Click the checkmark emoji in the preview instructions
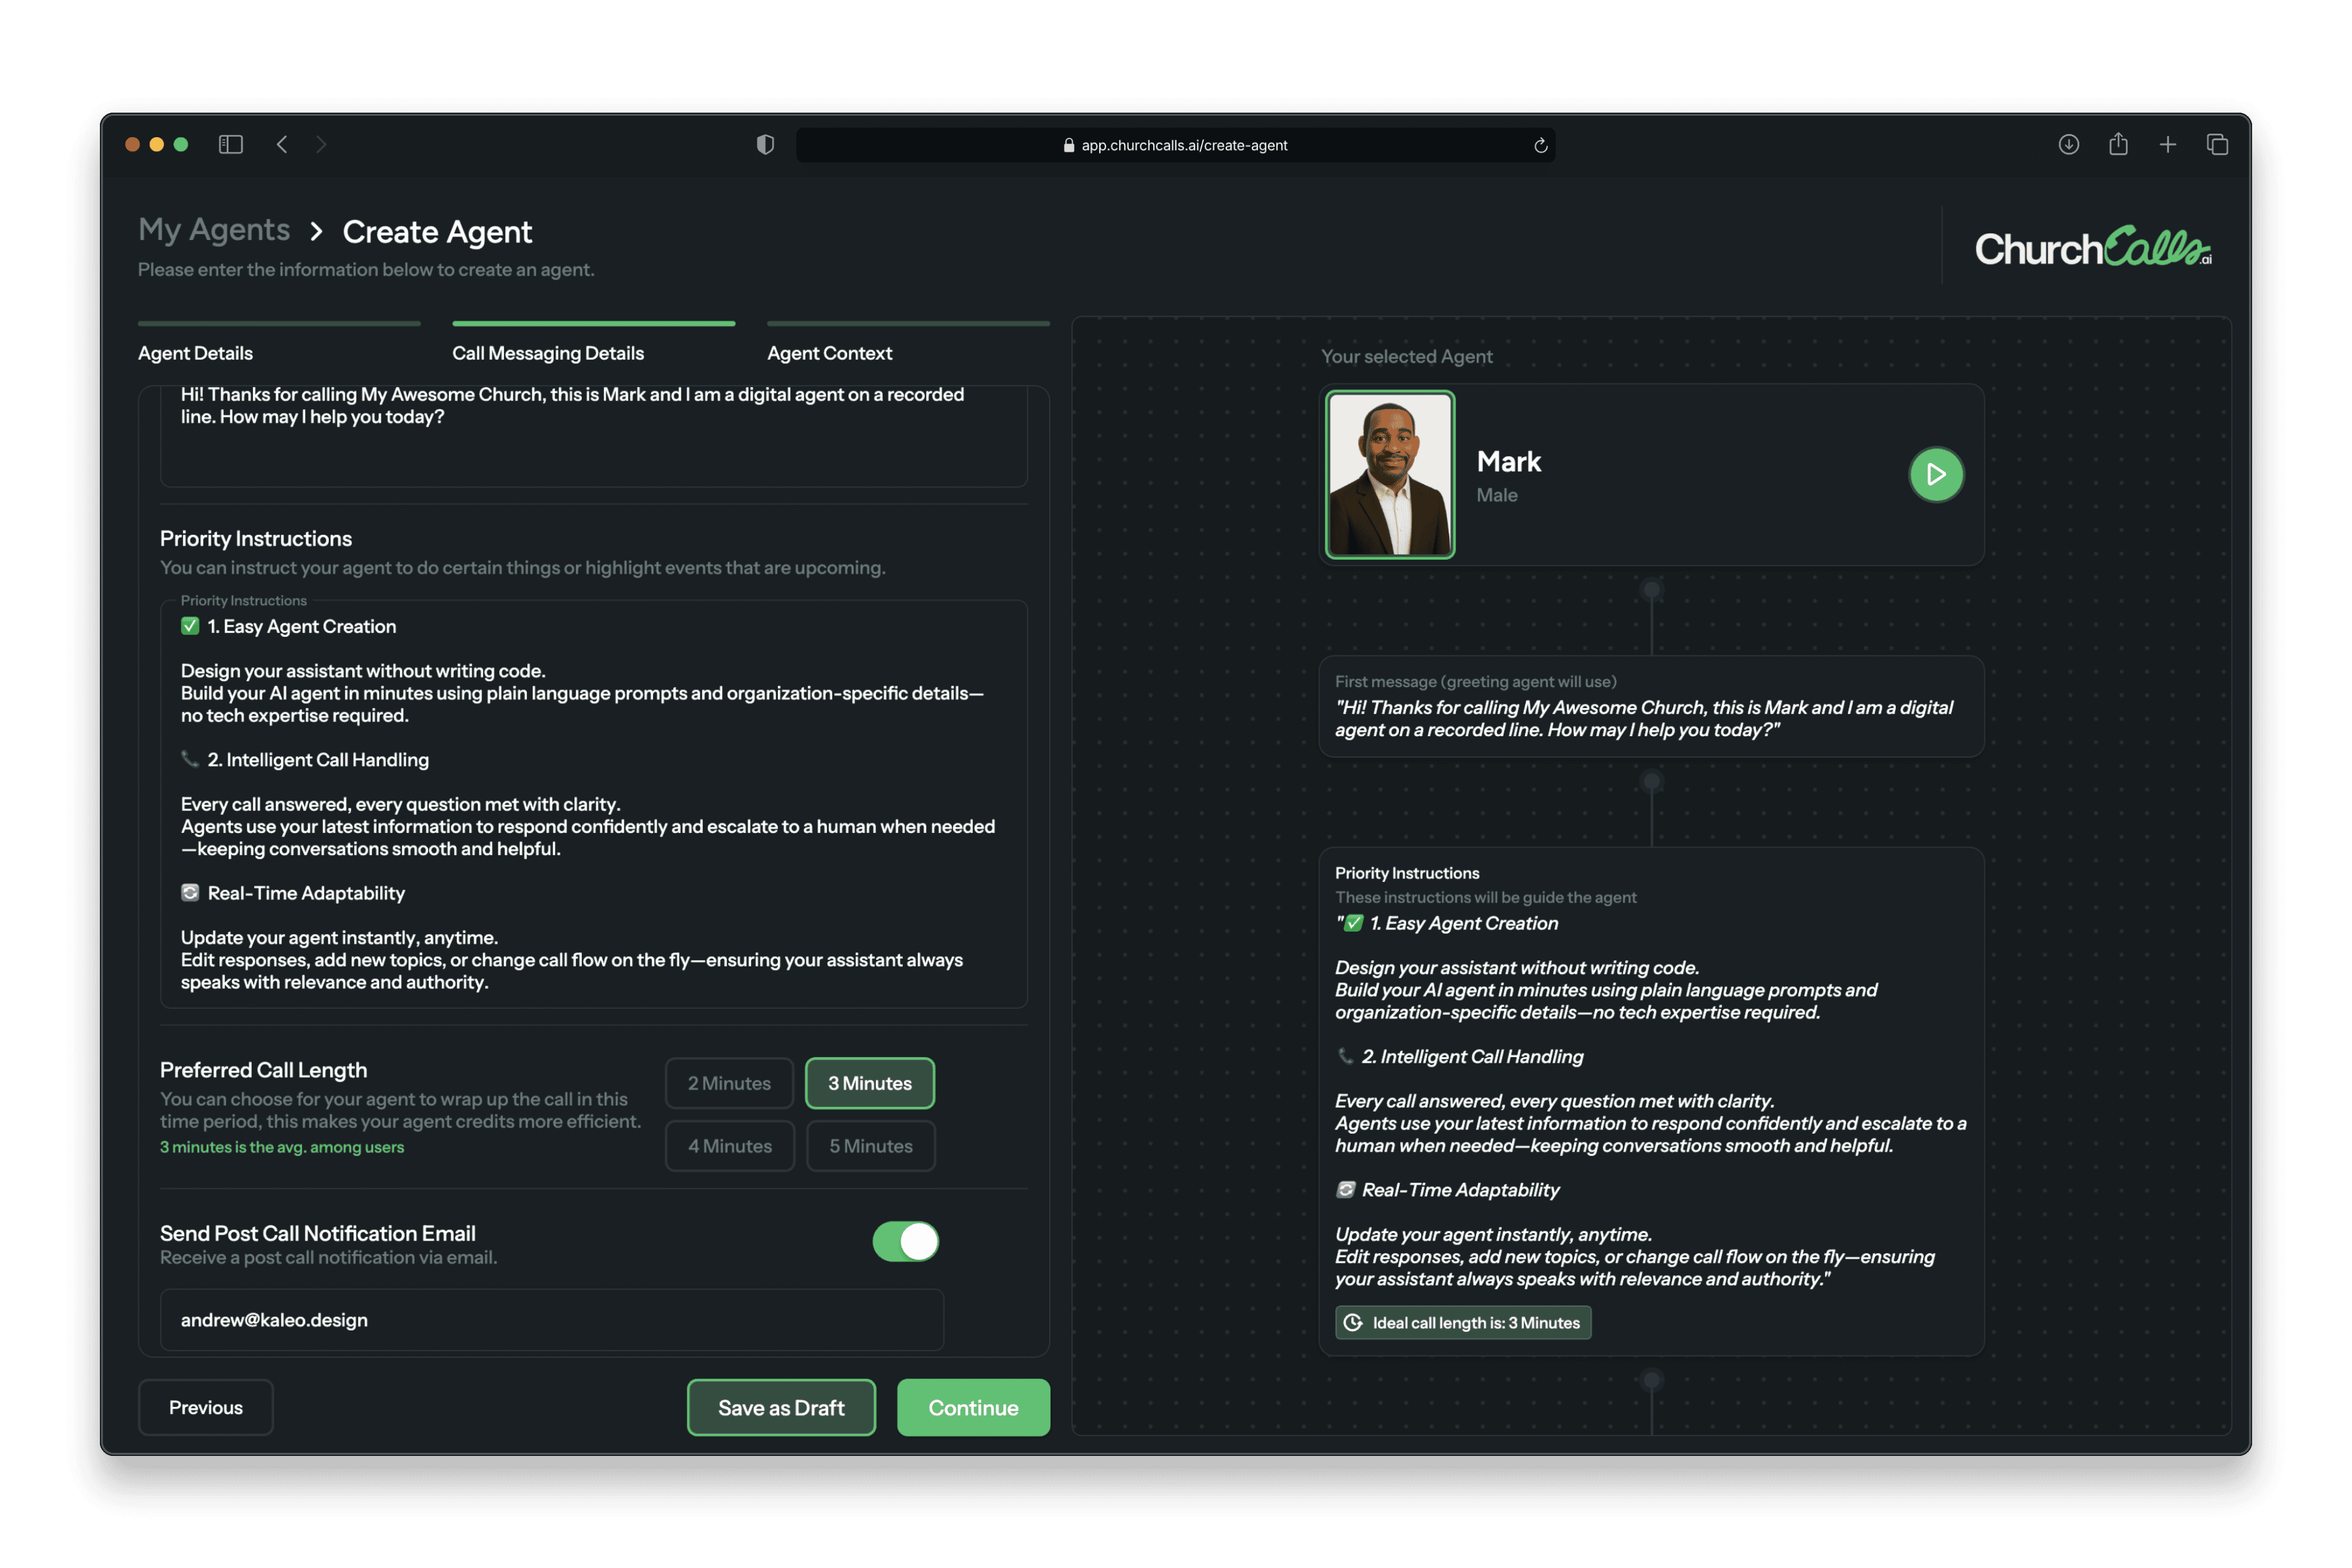The height and width of the screenshot is (1568, 2352). tap(1353, 923)
